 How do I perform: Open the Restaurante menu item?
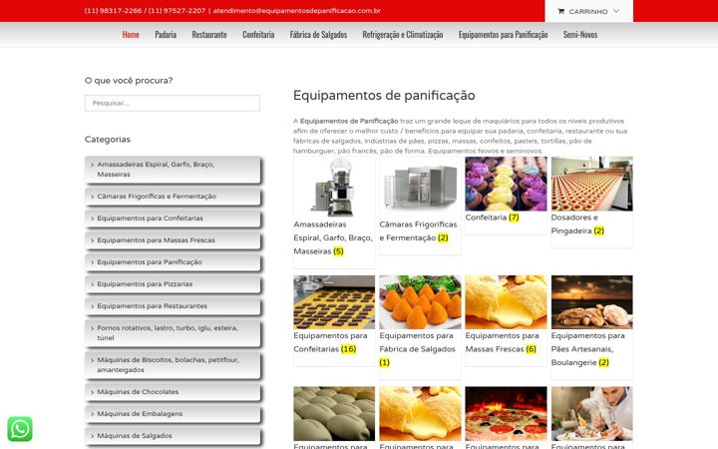pyautogui.click(x=209, y=34)
